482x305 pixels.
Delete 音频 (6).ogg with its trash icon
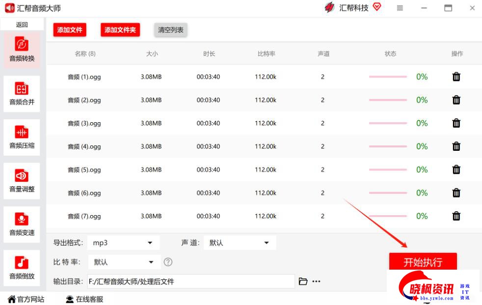[x=456, y=193]
